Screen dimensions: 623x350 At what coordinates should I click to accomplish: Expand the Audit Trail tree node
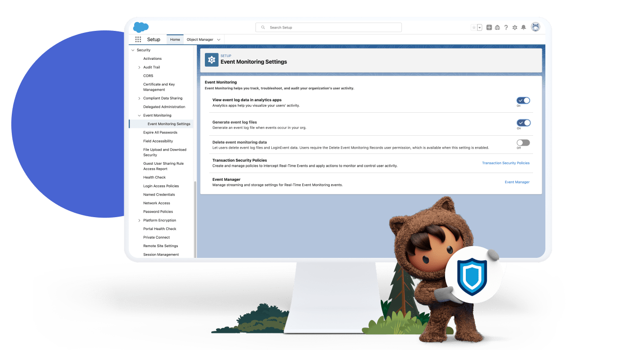point(139,67)
